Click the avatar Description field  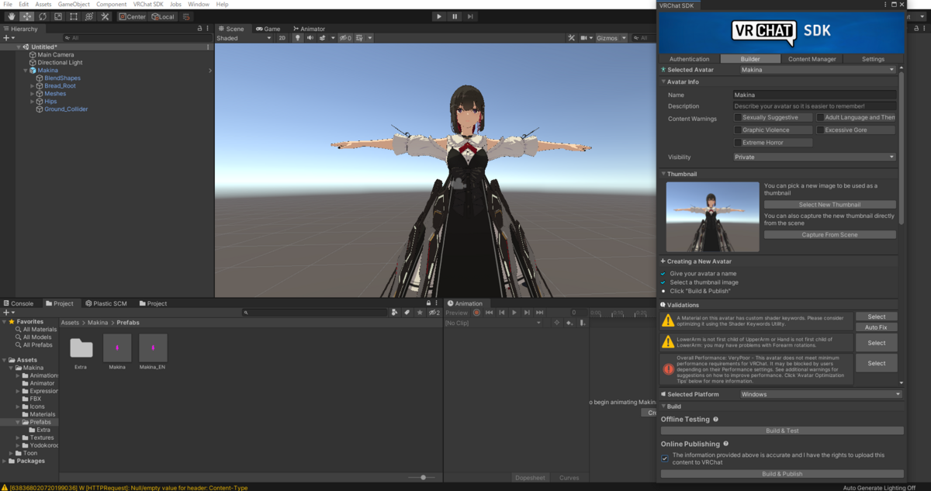pyautogui.click(x=815, y=106)
